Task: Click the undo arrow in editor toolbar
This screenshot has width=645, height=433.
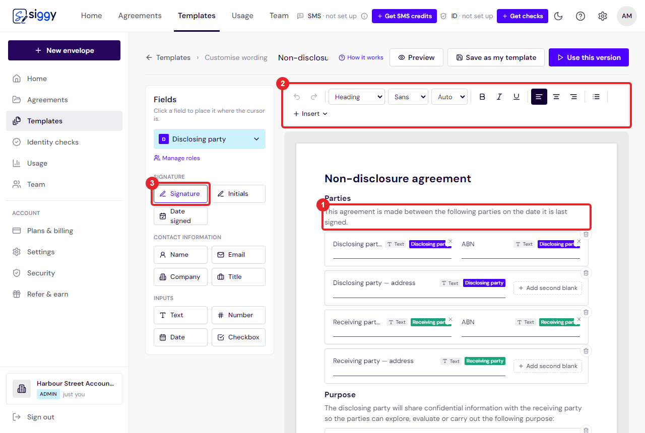Action: pos(297,97)
